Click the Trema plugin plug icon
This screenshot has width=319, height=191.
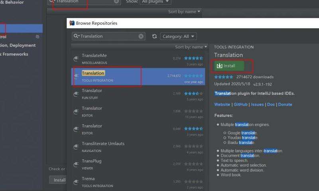[76, 182]
